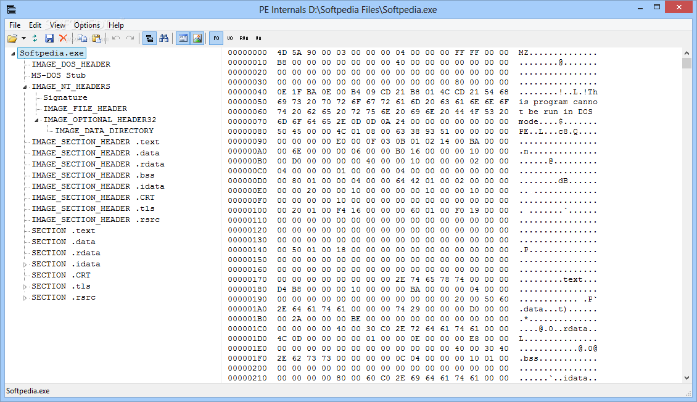
Task: Collapse the IMAGE_NT_HEADERS node
Action: click(x=25, y=86)
